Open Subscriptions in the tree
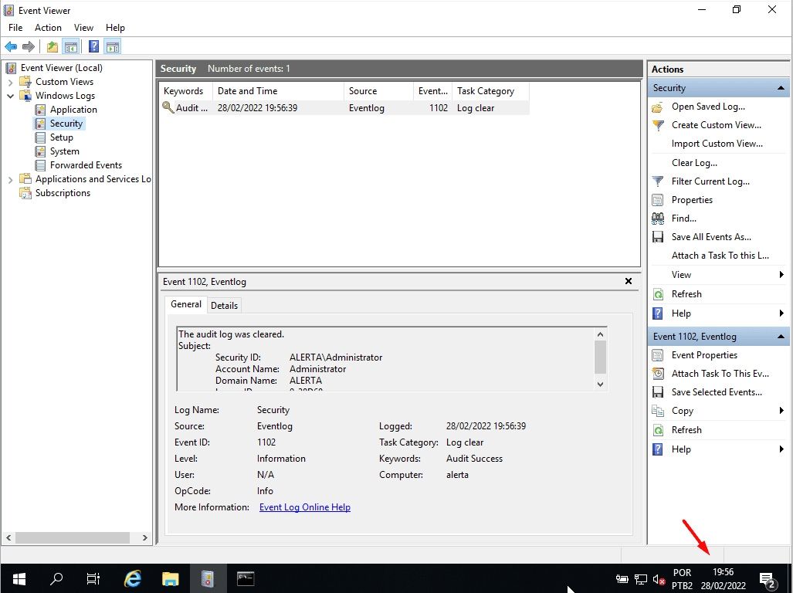The height and width of the screenshot is (593, 793). pos(63,193)
